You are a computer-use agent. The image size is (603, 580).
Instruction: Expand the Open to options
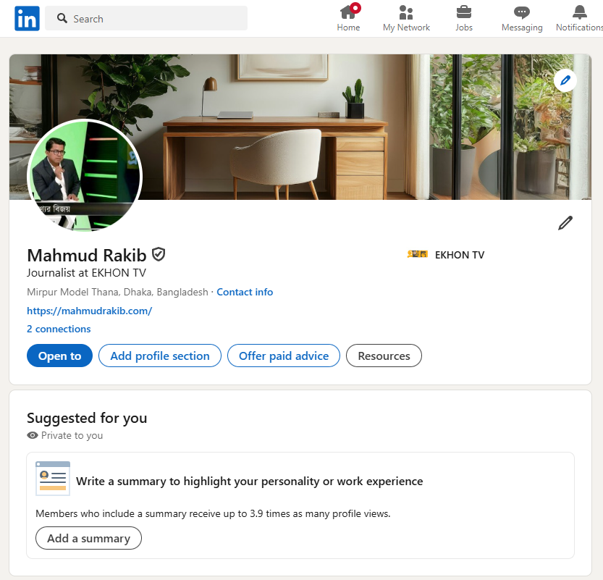click(59, 356)
